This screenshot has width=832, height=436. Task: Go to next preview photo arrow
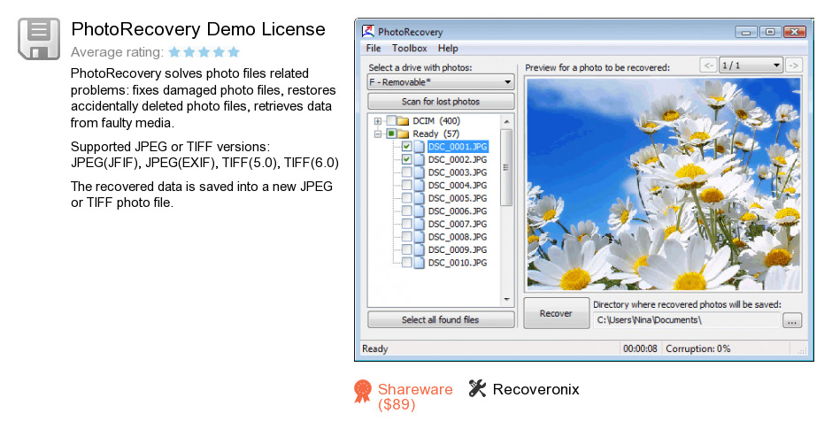tap(793, 65)
